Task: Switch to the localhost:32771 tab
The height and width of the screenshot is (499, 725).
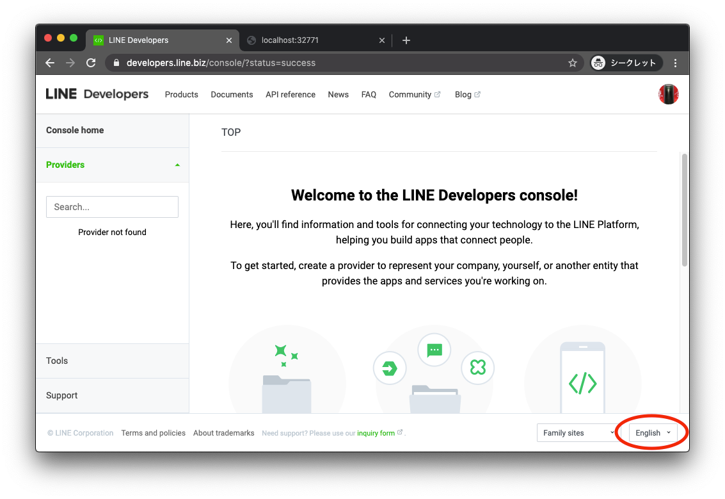Action: tap(316, 40)
